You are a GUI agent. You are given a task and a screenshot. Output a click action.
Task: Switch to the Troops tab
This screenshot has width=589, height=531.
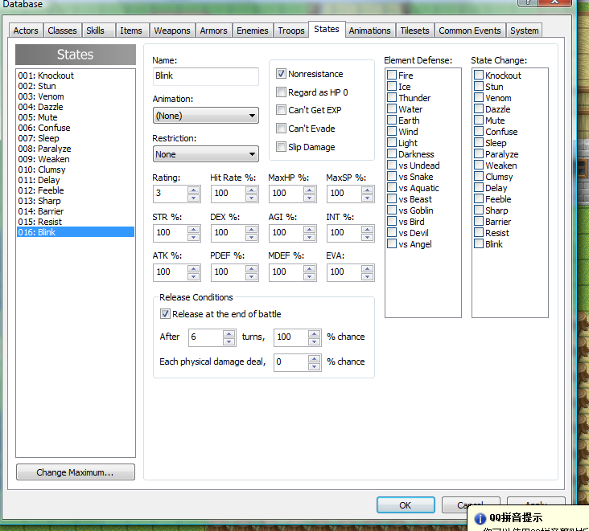point(291,31)
